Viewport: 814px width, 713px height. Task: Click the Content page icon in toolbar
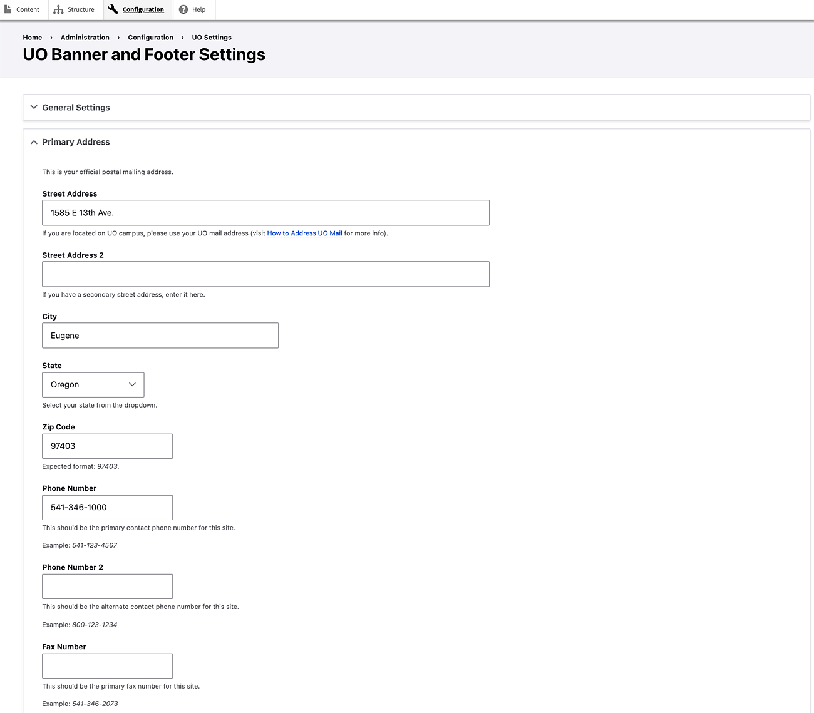[8, 9]
